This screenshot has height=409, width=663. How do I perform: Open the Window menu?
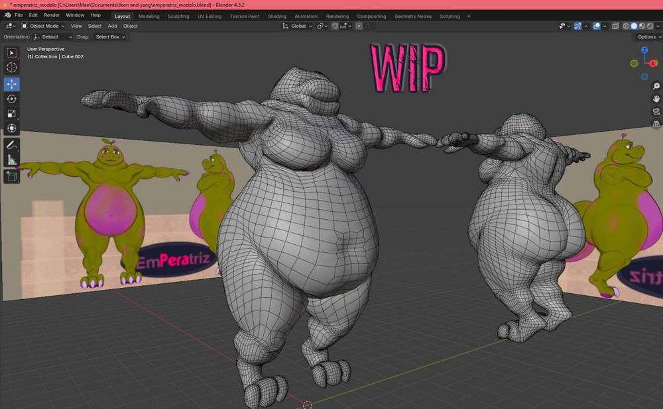(75, 15)
